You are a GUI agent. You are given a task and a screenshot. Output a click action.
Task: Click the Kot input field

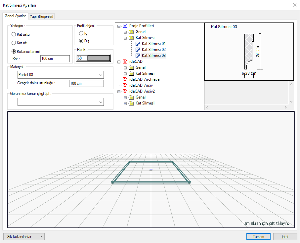55,59
